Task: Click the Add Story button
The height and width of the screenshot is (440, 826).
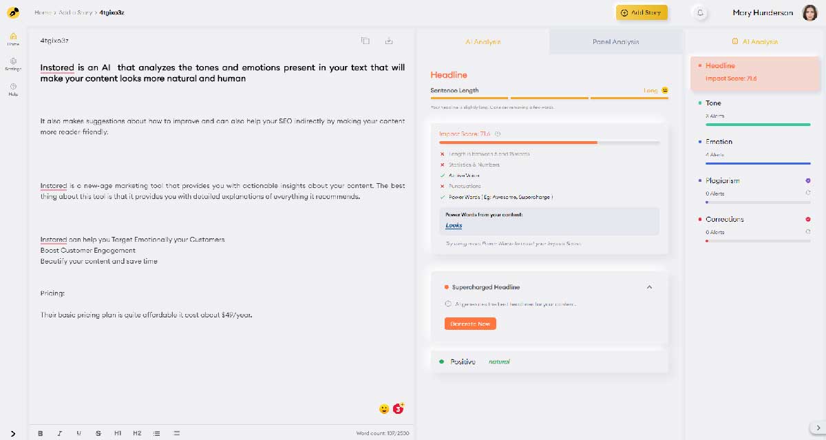Action: 642,12
